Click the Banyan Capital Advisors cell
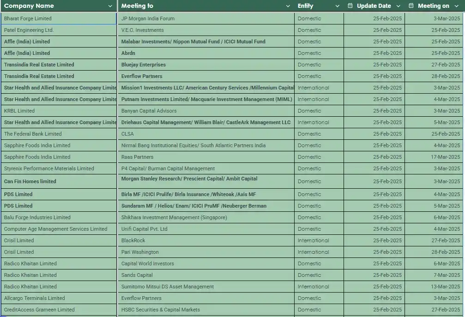Screen dimensions: 465x317 tap(206, 111)
